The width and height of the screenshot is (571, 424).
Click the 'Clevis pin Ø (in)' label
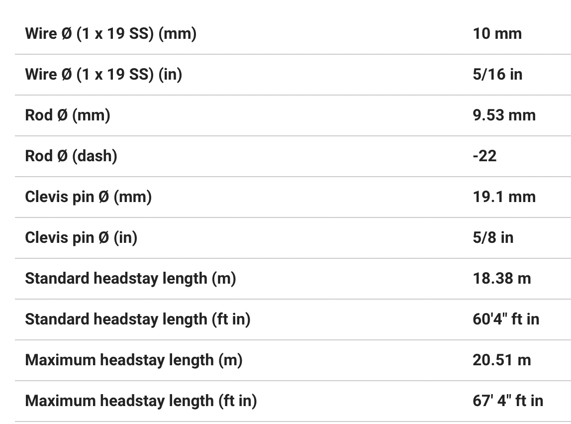coord(81,238)
